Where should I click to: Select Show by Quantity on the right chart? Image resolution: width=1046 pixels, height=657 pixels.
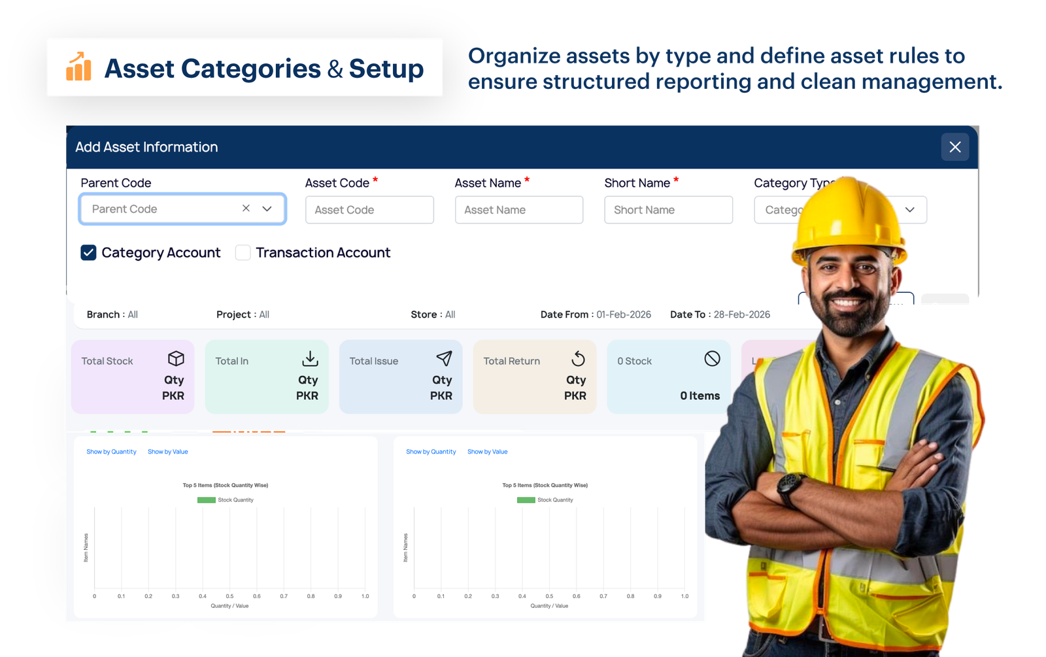(431, 451)
